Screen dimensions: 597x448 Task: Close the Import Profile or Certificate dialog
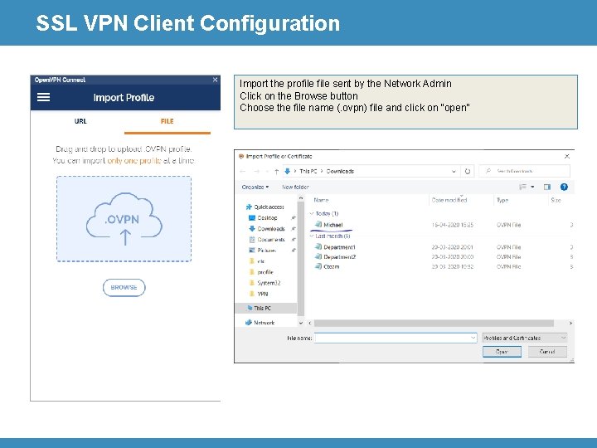click(566, 156)
